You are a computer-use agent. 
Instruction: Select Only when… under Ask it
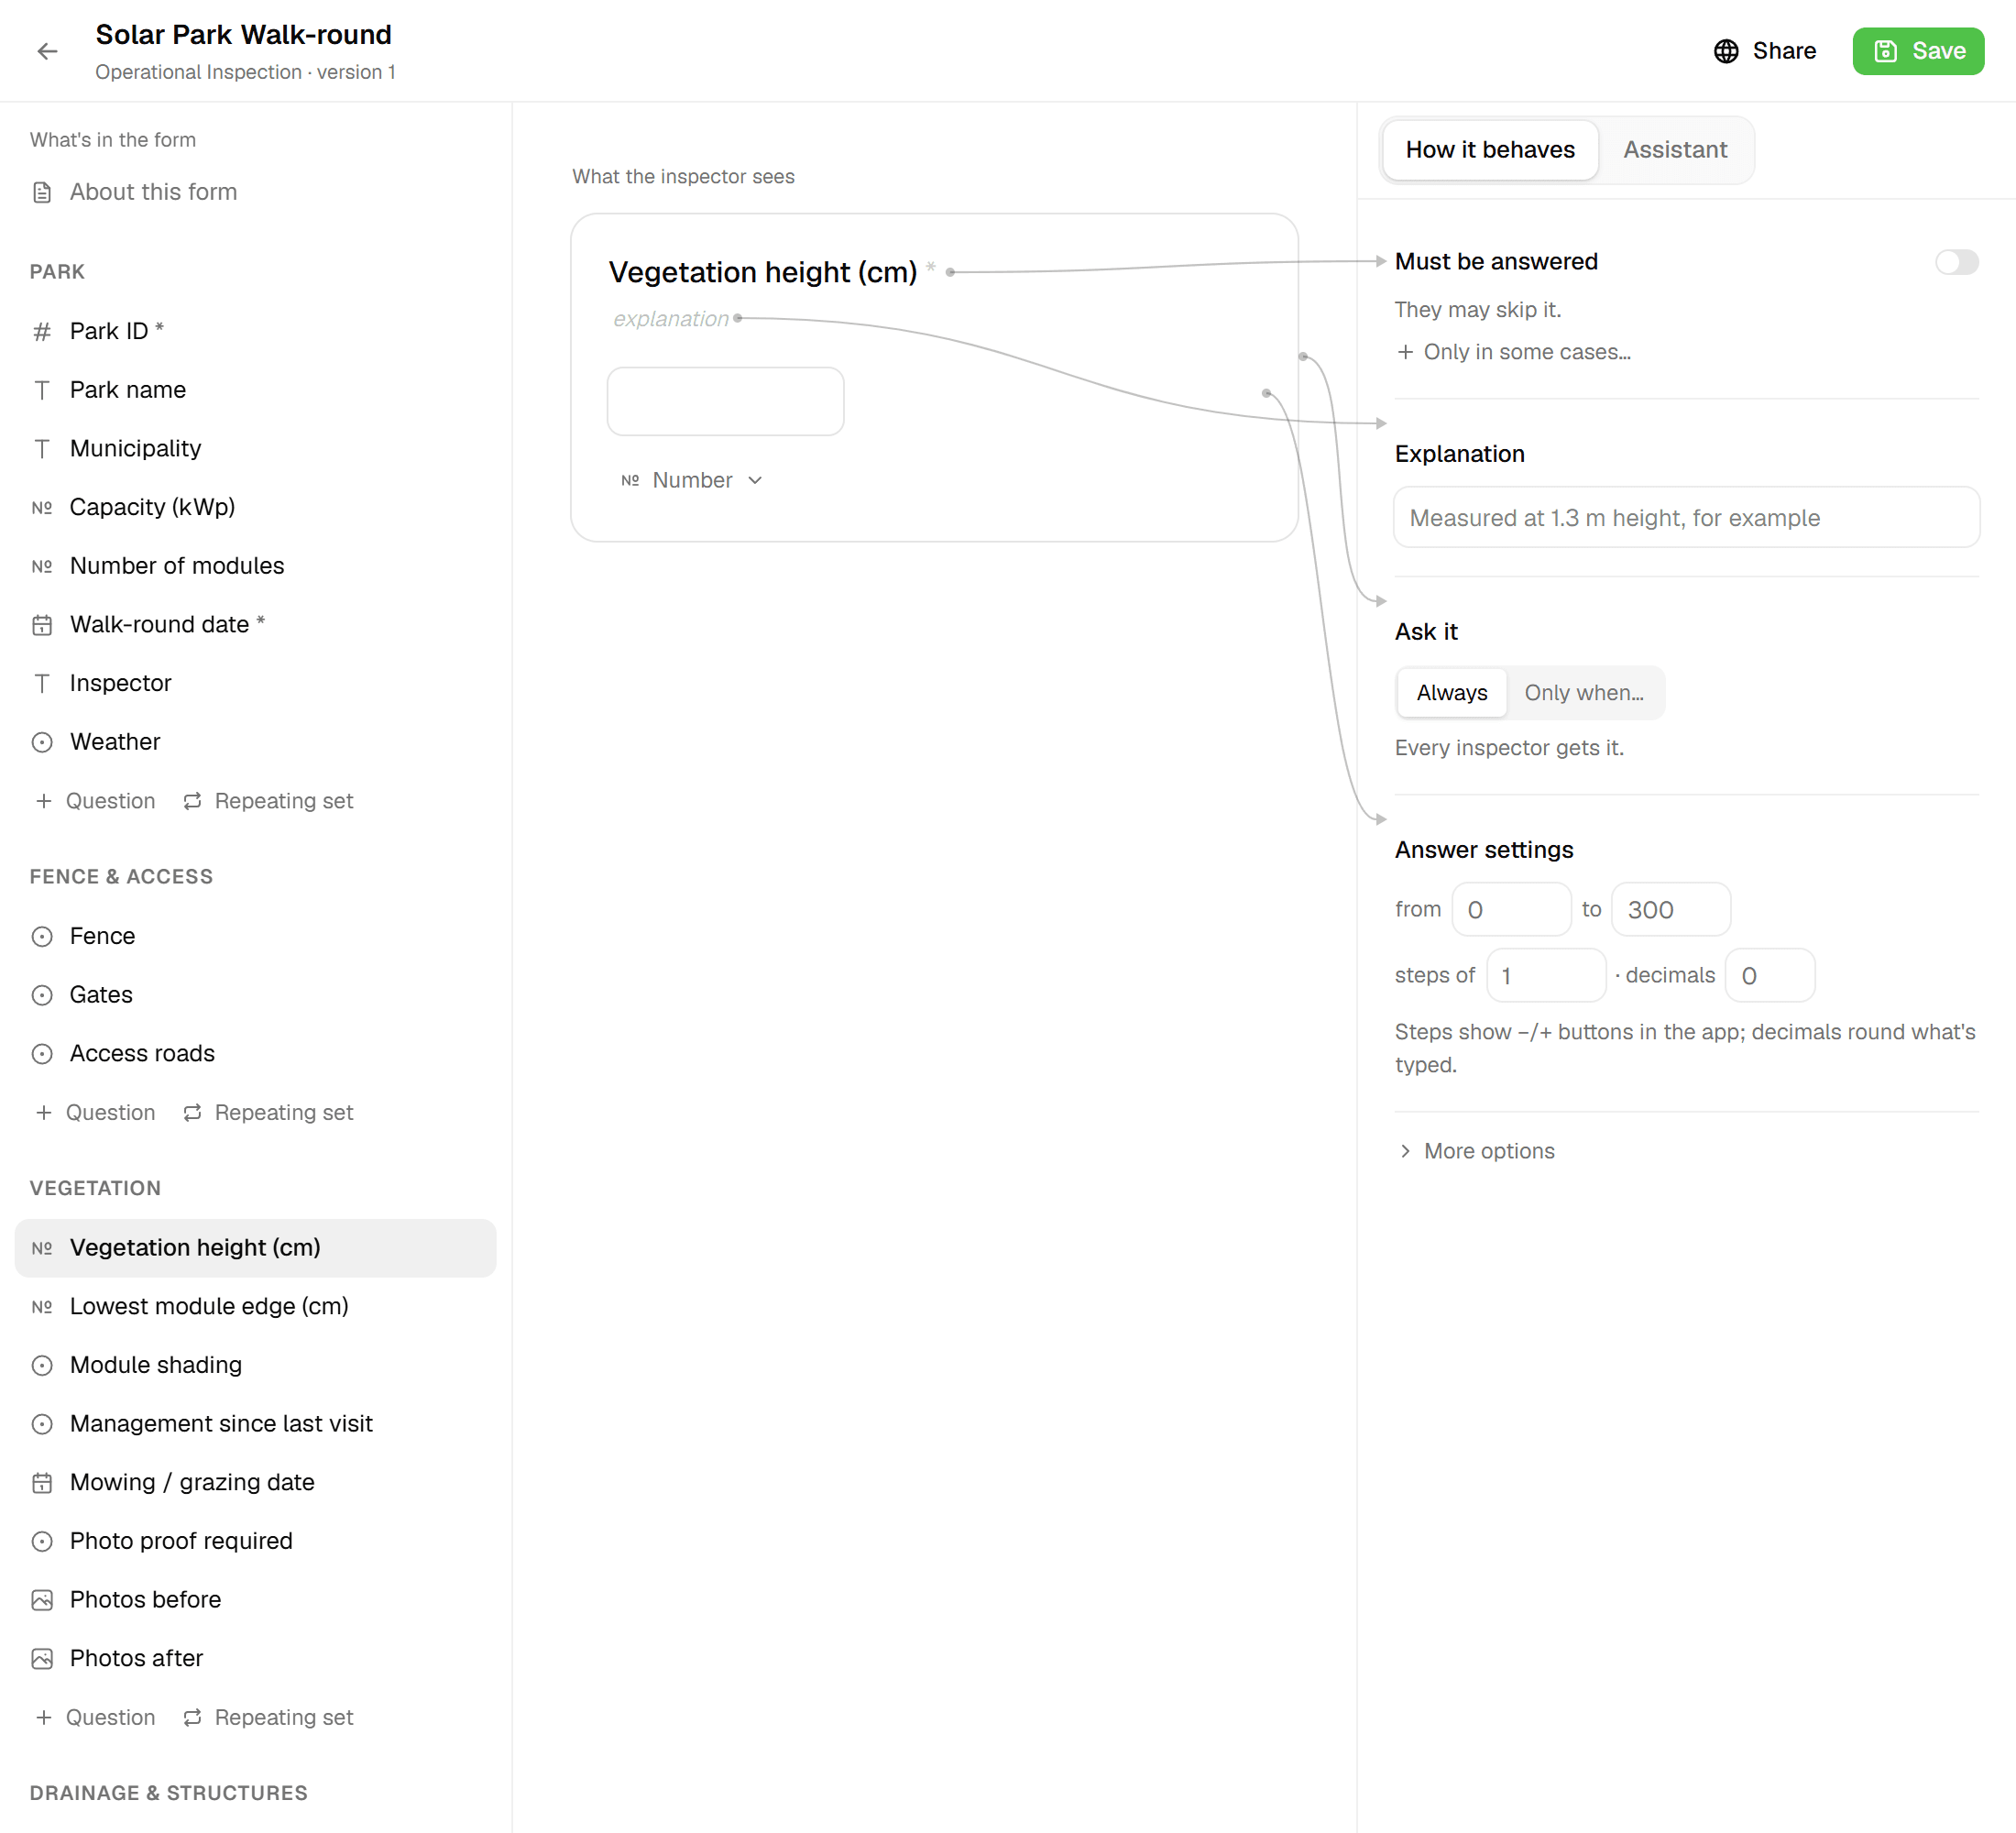tap(1584, 693)
